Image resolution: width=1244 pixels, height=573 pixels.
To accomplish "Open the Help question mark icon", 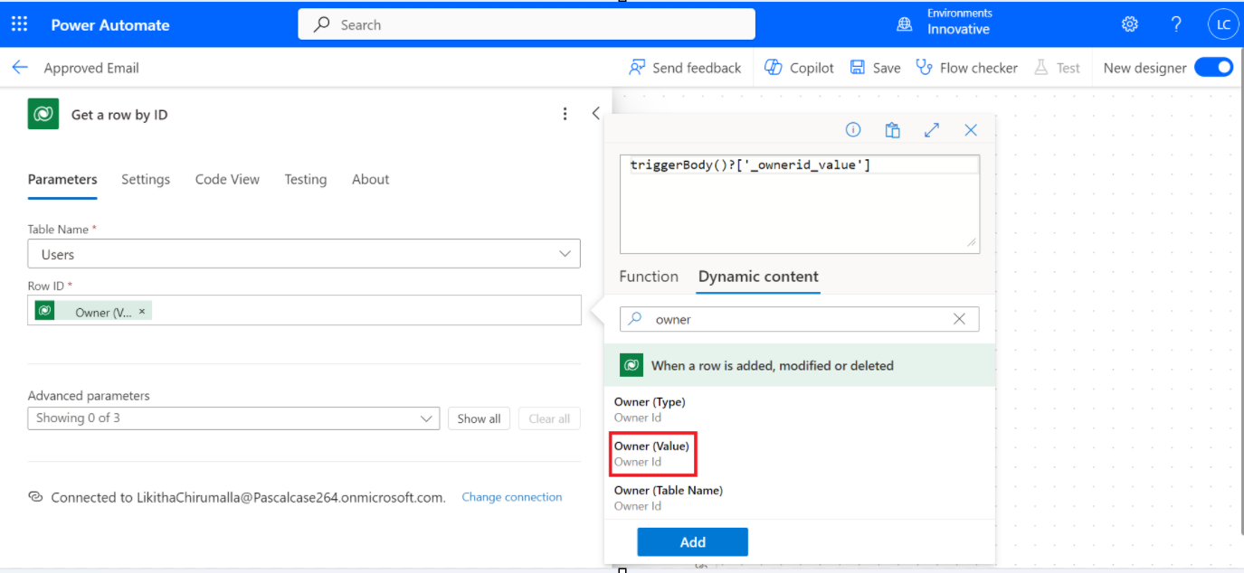I will [1176, 24].
